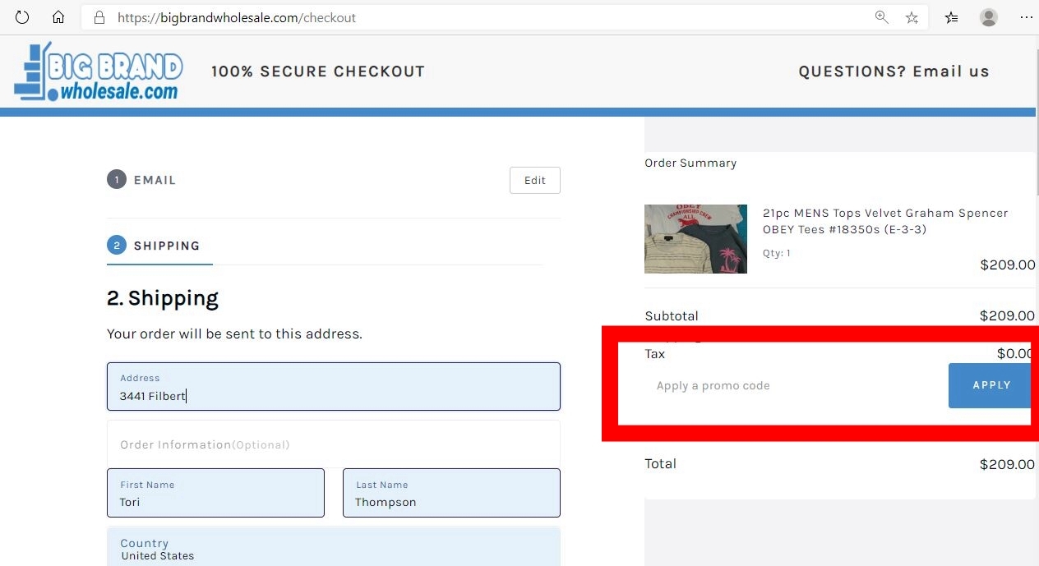Open browser settings and more menu

click(1026, 17)
